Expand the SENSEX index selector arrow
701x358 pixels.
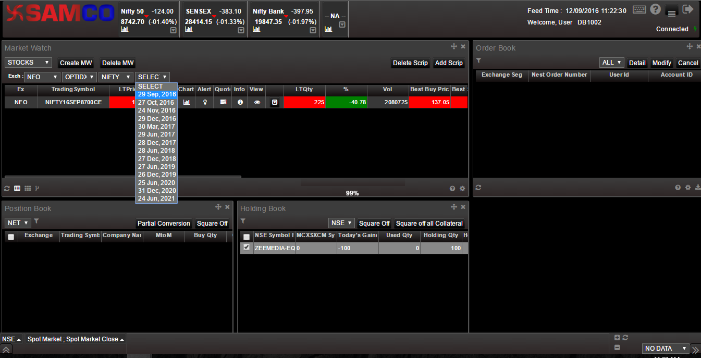pyautogui.click(x=241, y=31)
